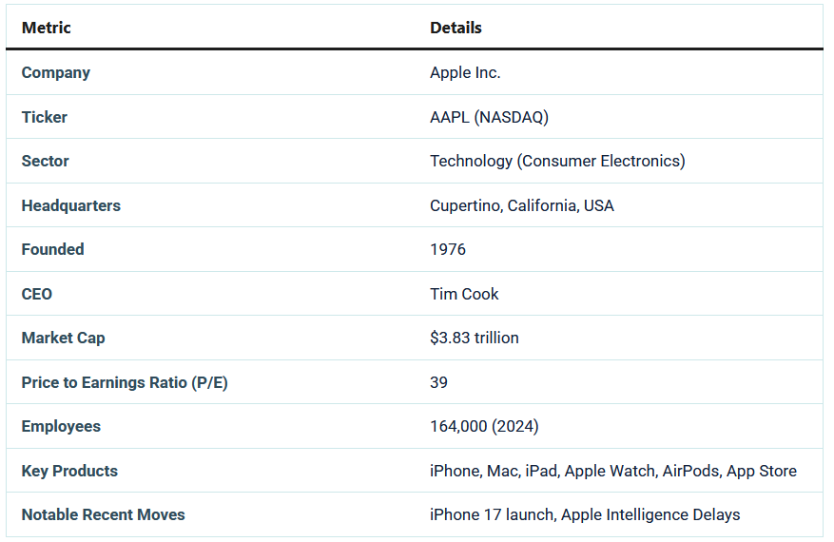
Task: Select the Founded row label
Action: [53, 249]
